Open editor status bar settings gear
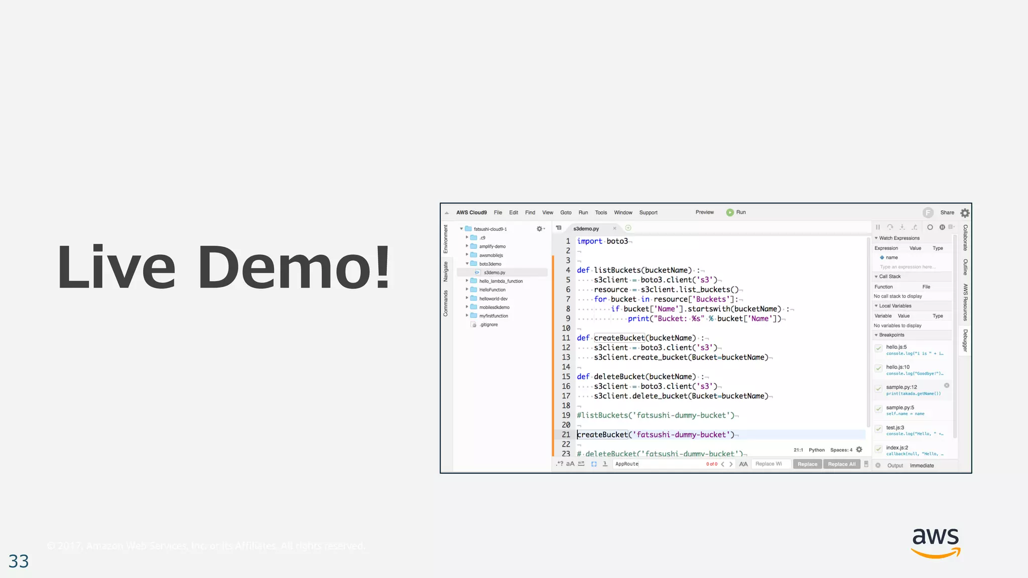 859,450
